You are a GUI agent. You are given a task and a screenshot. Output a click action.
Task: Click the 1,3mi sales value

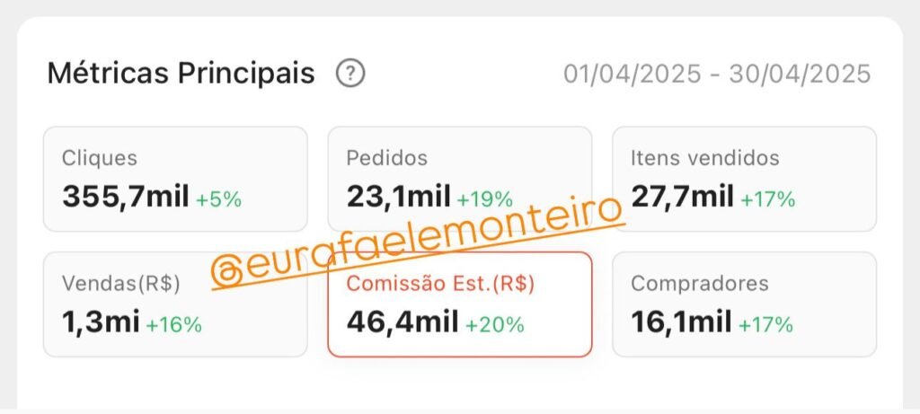[100, 322]
